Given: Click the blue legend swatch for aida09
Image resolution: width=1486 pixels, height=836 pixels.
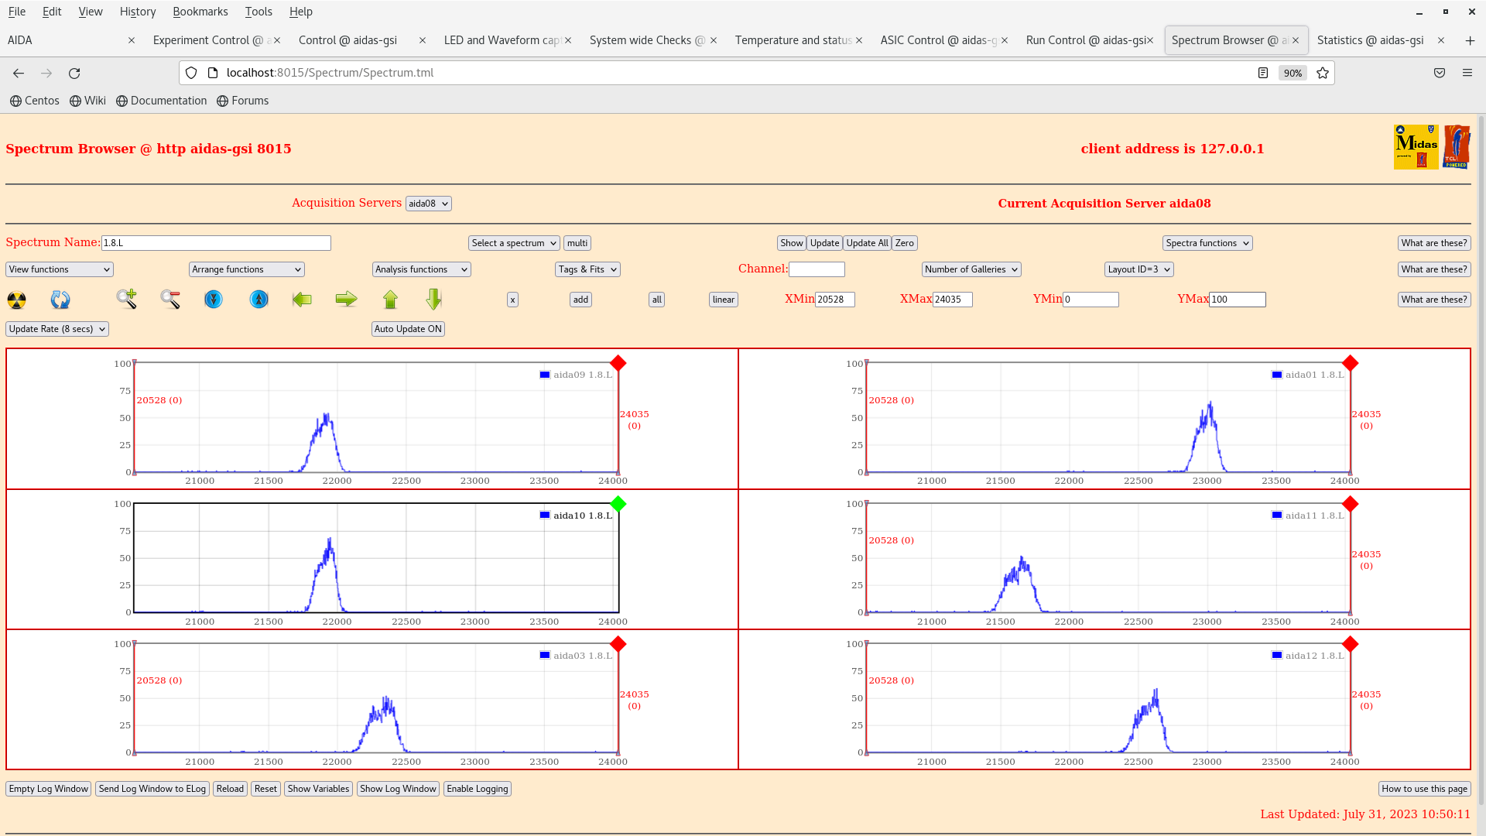Looking at the screenshot, I should (x=545, y=375).
